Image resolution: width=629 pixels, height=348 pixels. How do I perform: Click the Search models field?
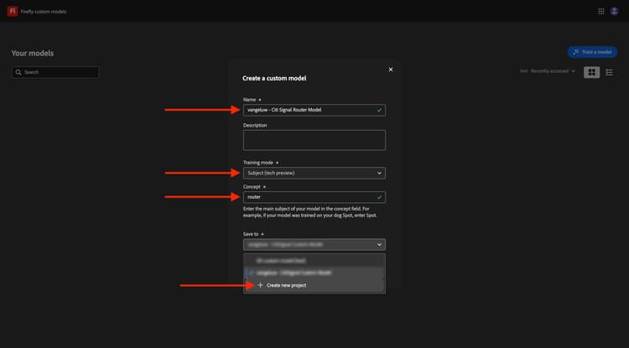(55, 72)
